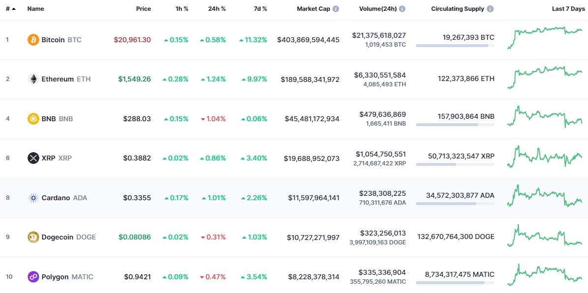Open Bitcoin's 7-day price chart
The width and height of the screenshot is (588, 293).
(x=545, y=38)
